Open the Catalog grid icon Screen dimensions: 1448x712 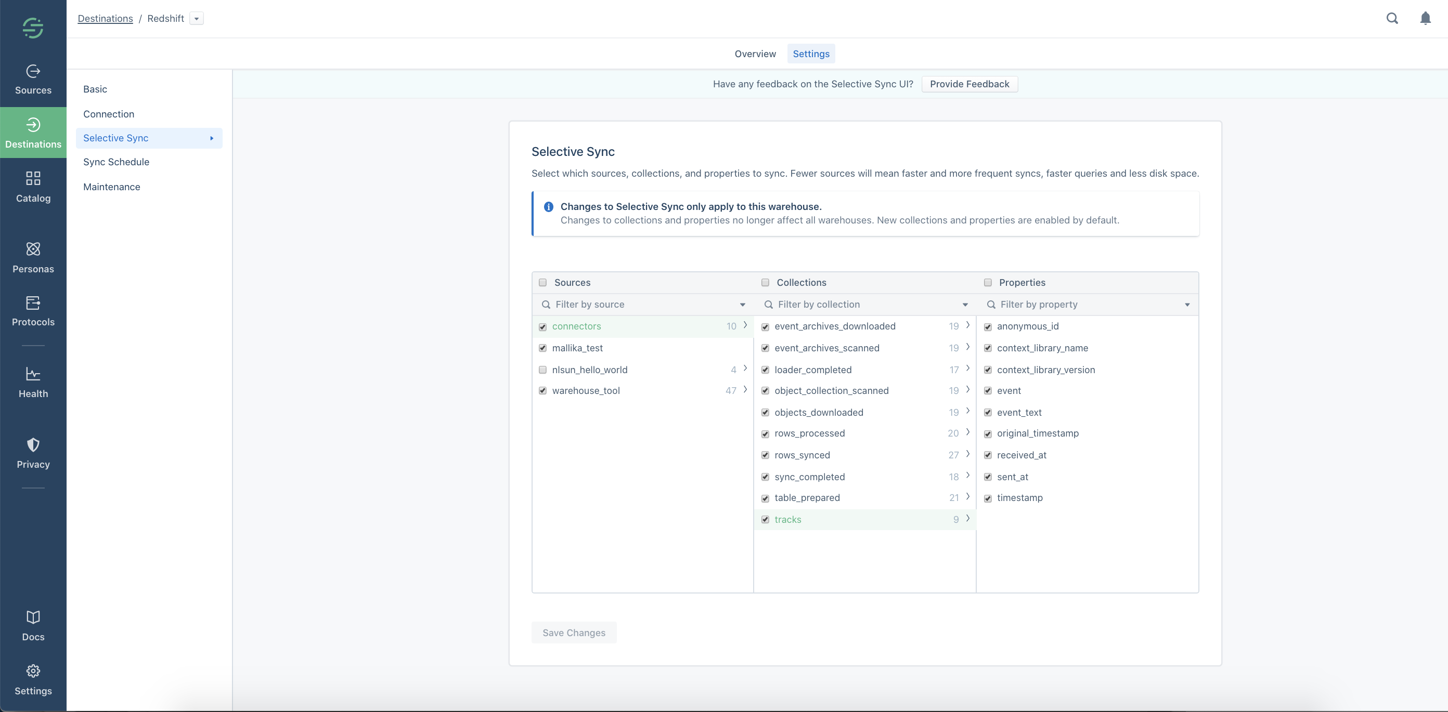[33, 179]
